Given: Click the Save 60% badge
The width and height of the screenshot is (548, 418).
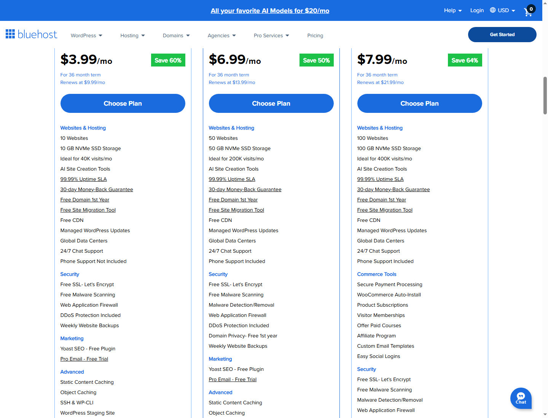Looking at the screenshot, I should [x=168, y=60].
